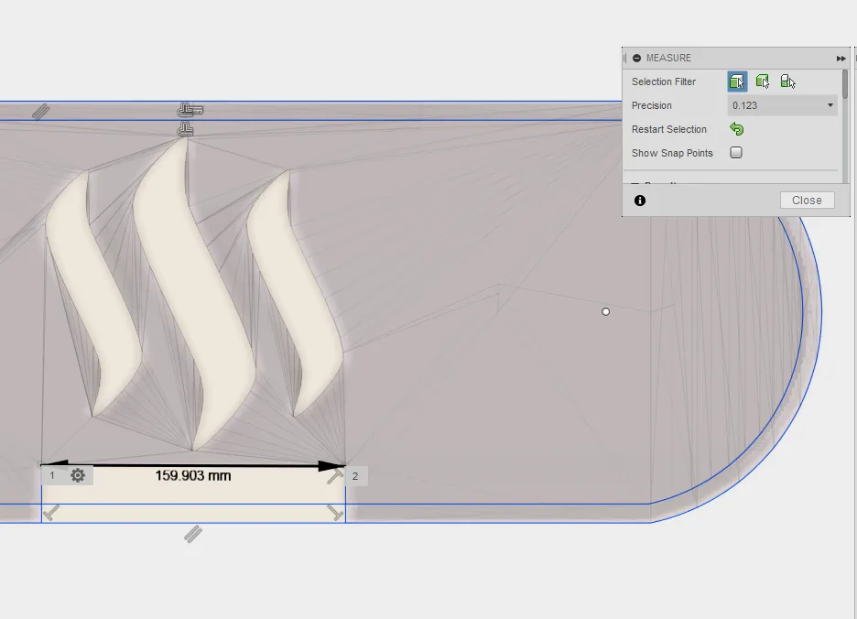857x619 pixels.
Task: Click the perpendicular constraint glyph beside marker 2
Action: click(335, 476)
